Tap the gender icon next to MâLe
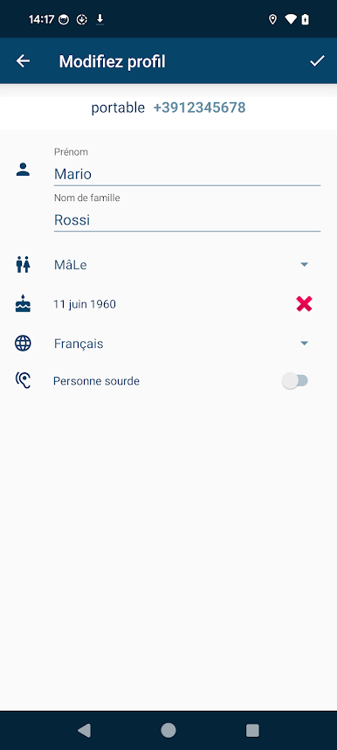The image size is (337, 750). pyautogui.click(x=23, y=265)
